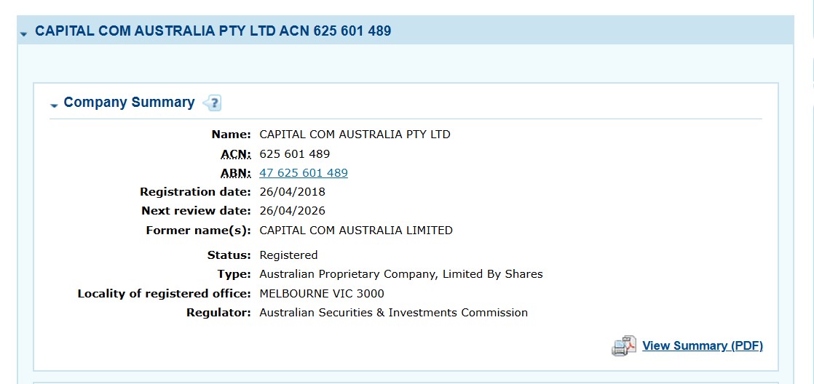814x384 pixels.
Task: Click the Company Summary heading text
Action: (x=129, y=103)
